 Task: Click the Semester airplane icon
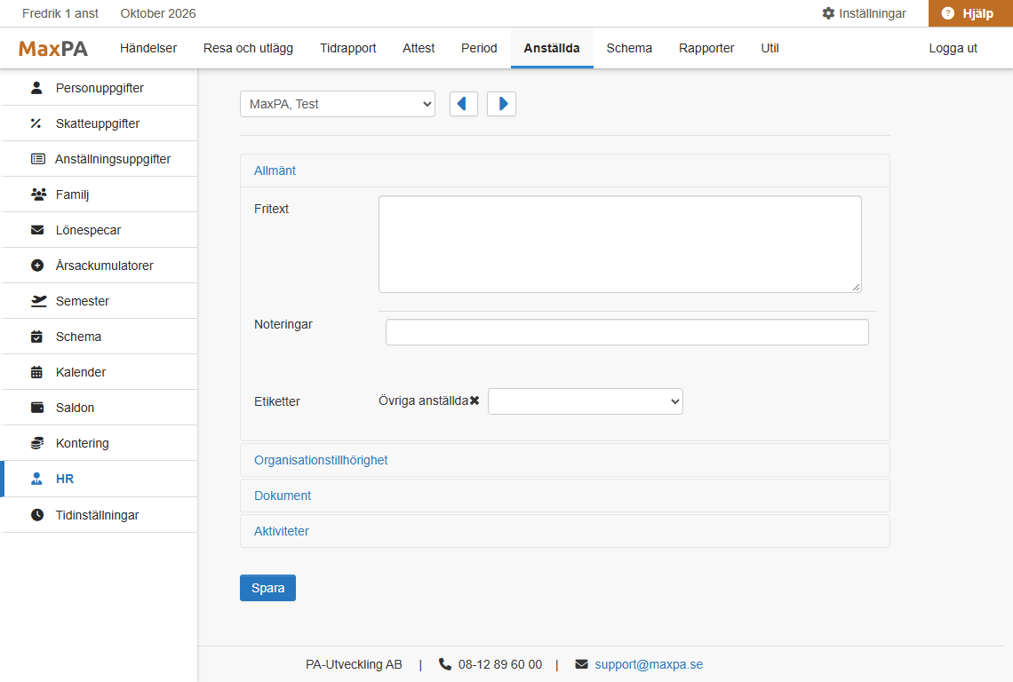[39, 301]
